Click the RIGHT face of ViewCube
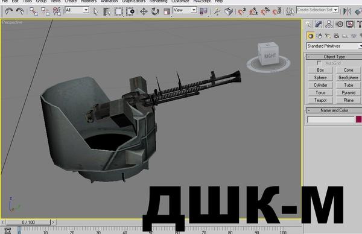The height and width of the screenshot is (234, 362). [x=270, y=56]
